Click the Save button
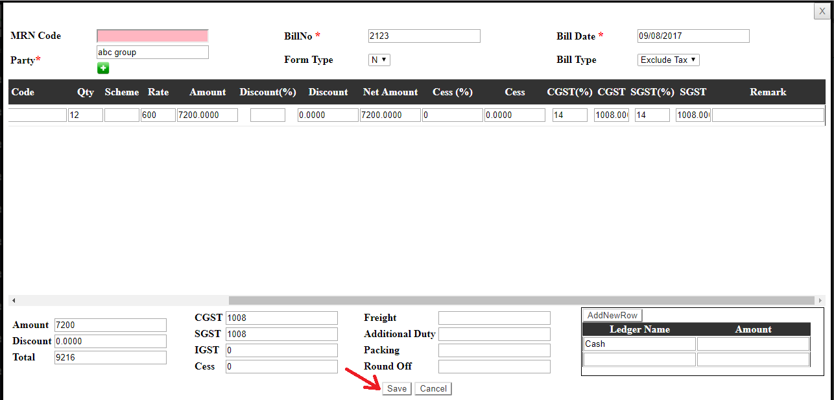 point(397,388)
